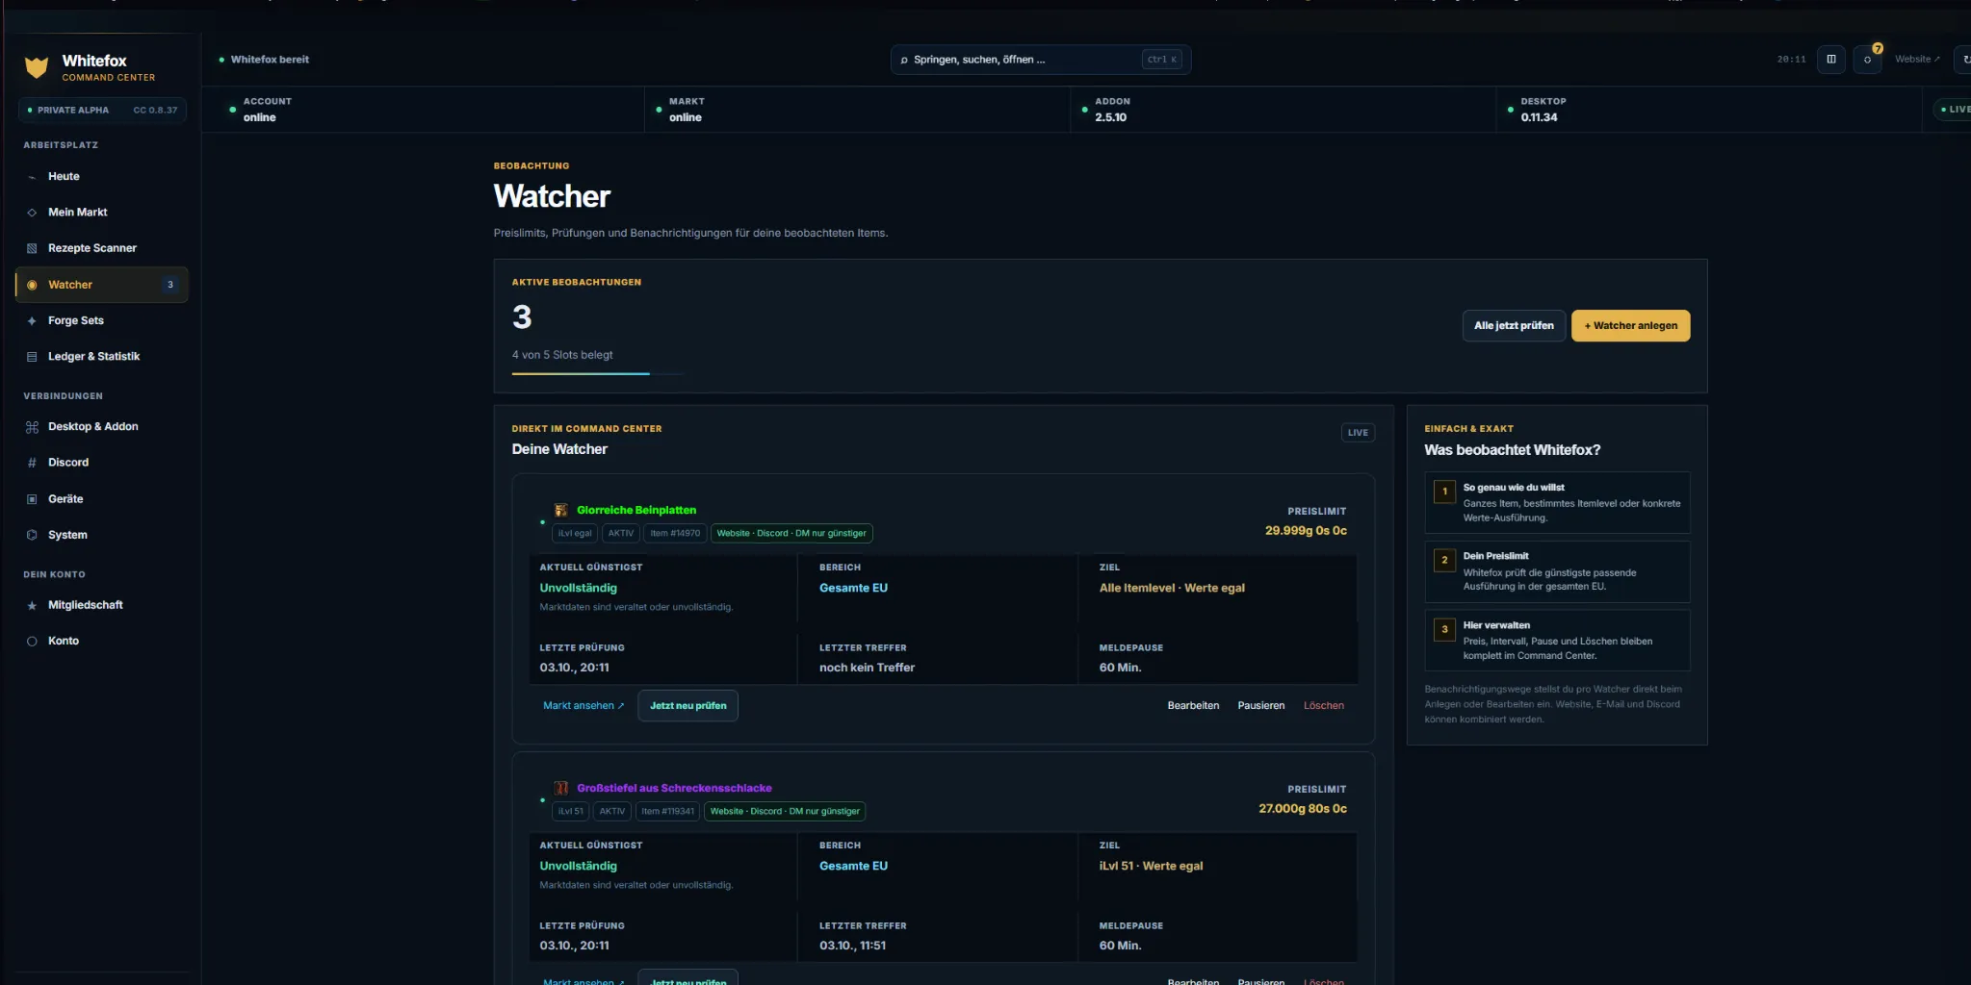Pause the Glorreiche Beinplatten watcher via Pausieren
Viewport: 1971px width, 985px height.
(1260, 706)
